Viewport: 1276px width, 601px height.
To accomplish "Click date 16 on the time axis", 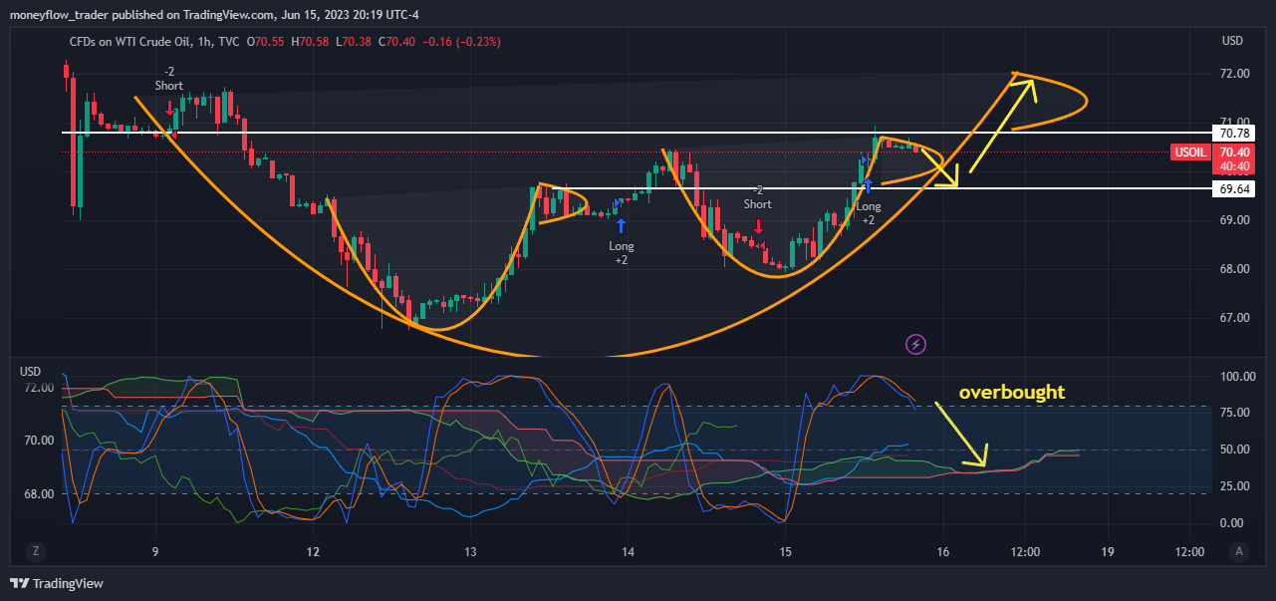I will [943, 552].
